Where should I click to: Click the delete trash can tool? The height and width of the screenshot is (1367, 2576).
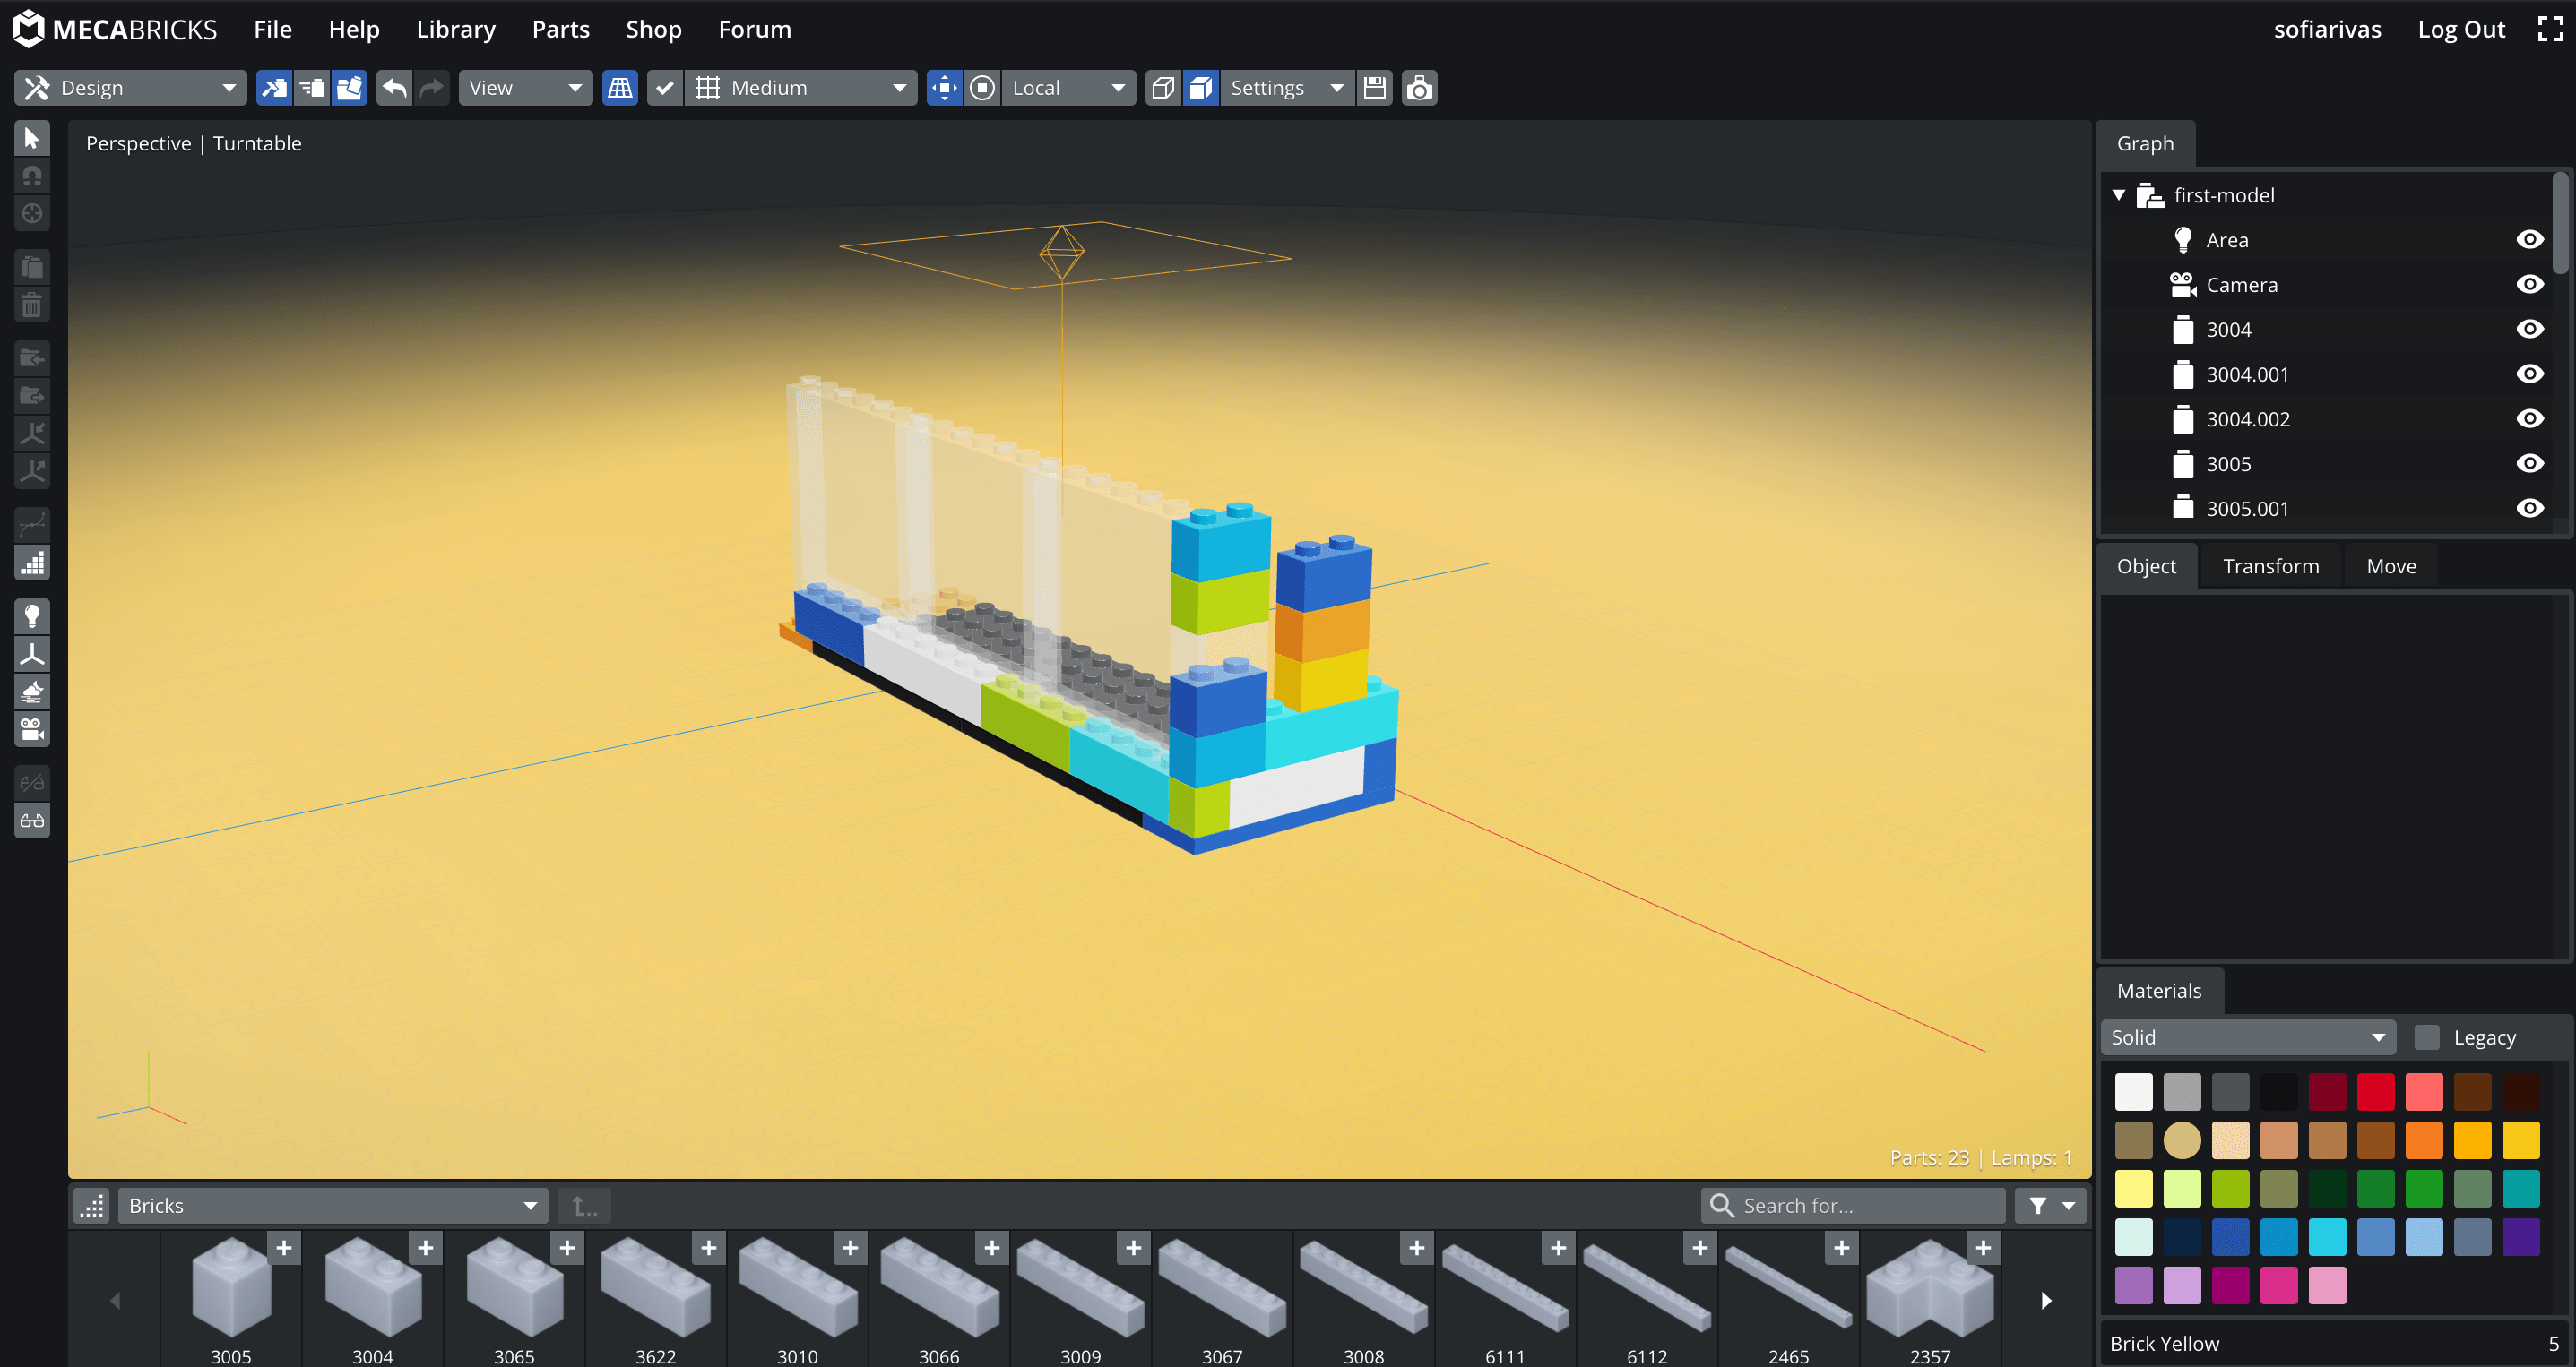coord(32,305)
